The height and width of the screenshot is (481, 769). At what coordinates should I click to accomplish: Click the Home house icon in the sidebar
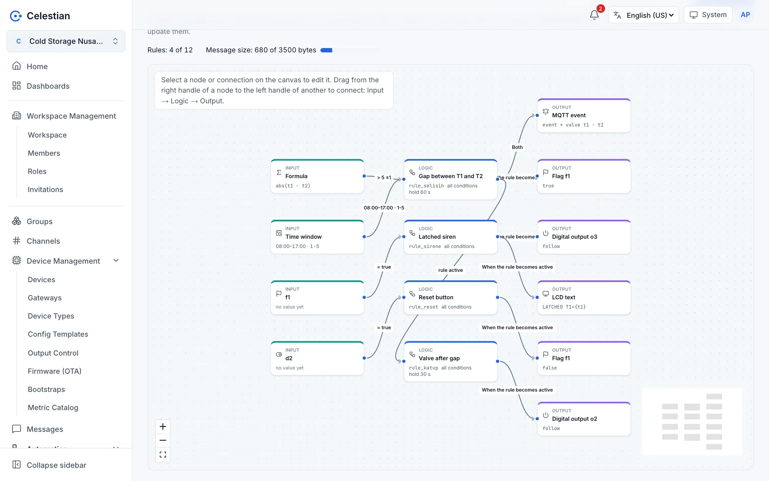[16, 66]
